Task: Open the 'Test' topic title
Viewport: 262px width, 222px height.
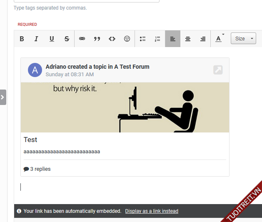Action: 30,140
